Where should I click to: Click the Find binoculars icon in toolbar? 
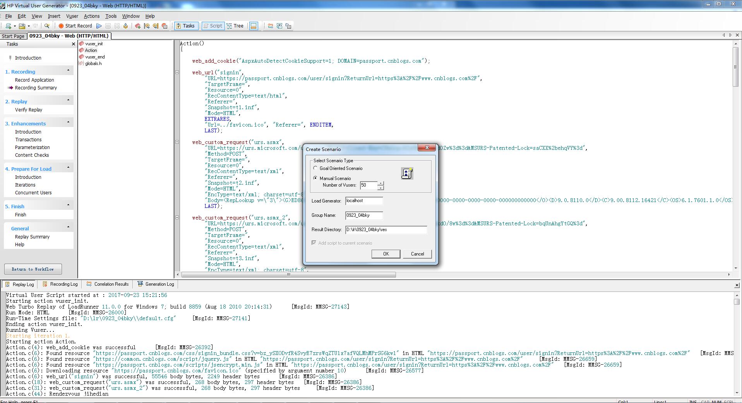(x=47, y=26)
